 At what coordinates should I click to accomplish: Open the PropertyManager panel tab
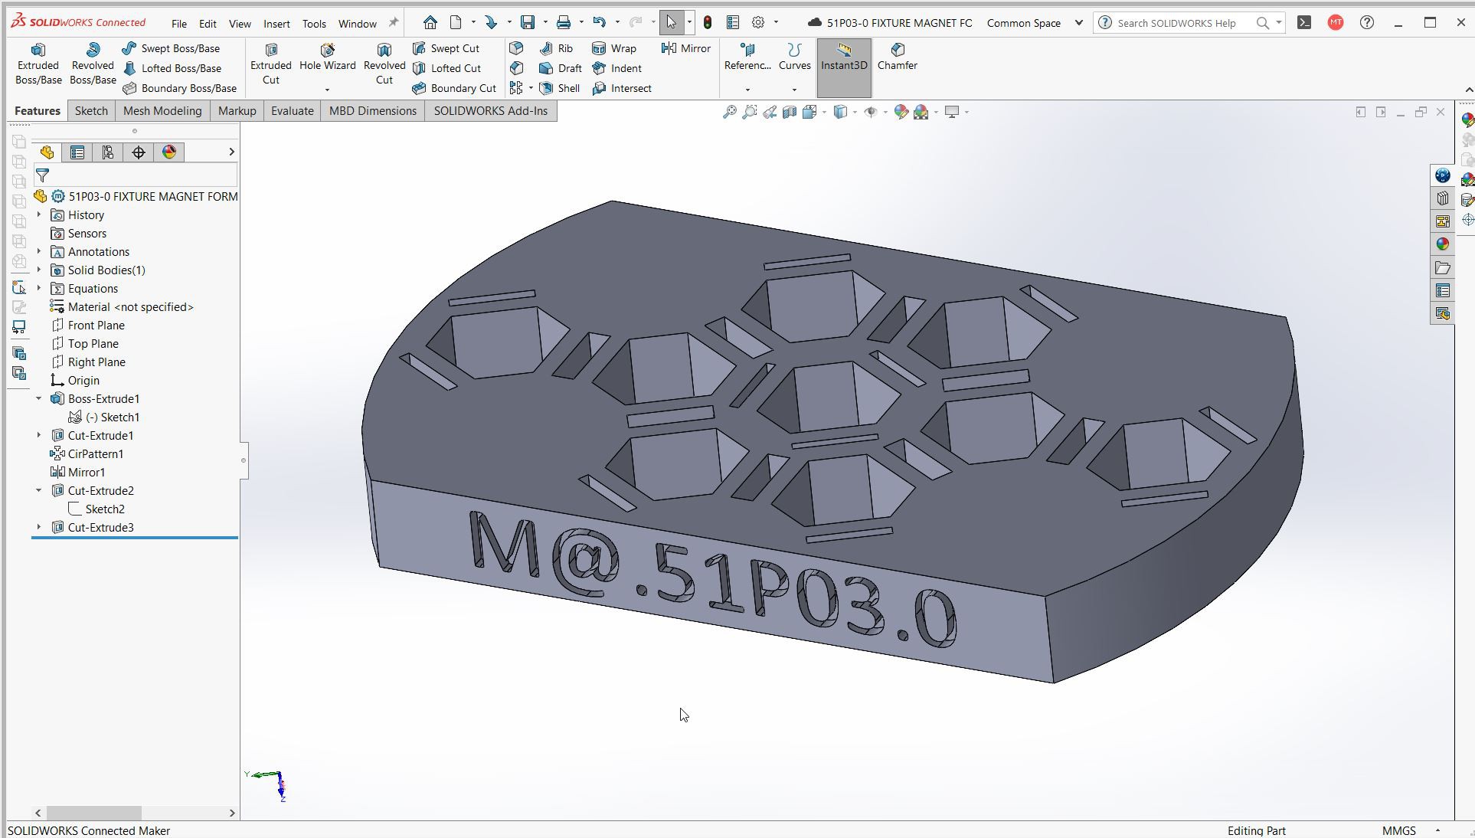click(x=77, y=152)
